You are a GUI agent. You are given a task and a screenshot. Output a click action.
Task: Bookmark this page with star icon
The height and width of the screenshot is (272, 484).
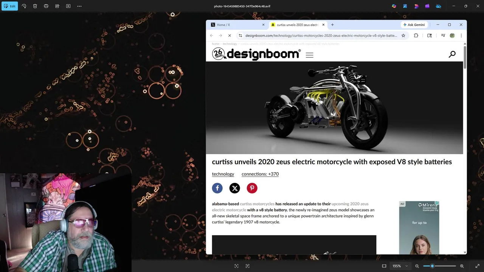(x=403, y=36)
